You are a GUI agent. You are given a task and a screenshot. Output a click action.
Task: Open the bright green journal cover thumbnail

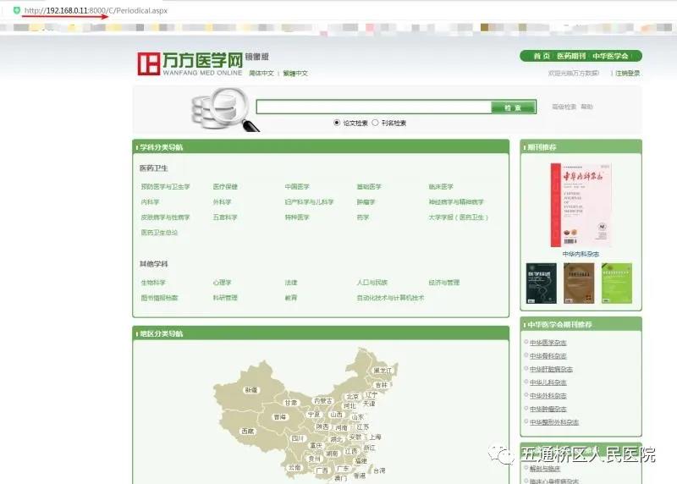(x=616, y=283)
